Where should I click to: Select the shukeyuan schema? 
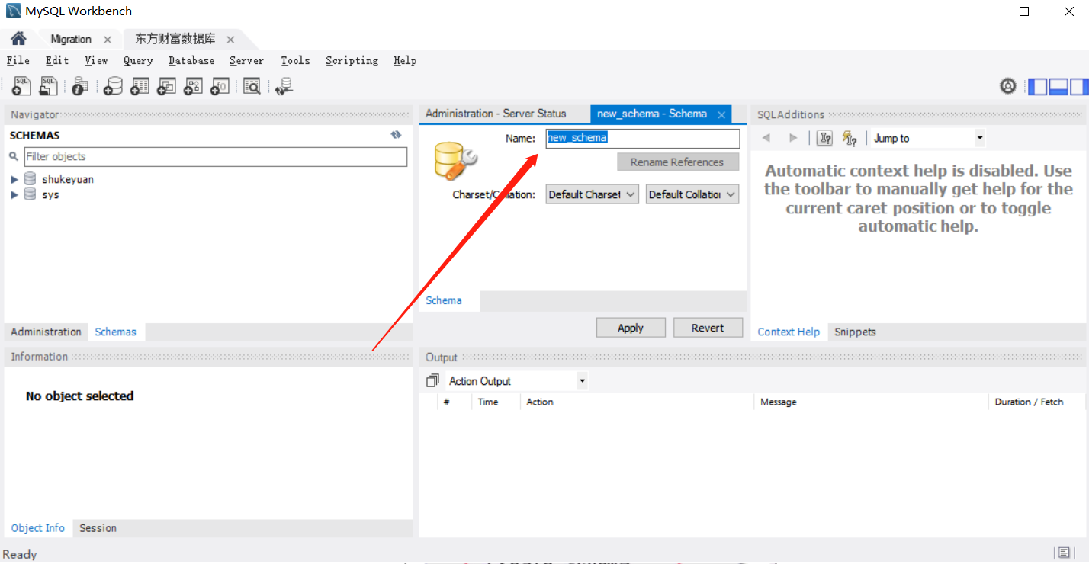click(x=68, y=180)
